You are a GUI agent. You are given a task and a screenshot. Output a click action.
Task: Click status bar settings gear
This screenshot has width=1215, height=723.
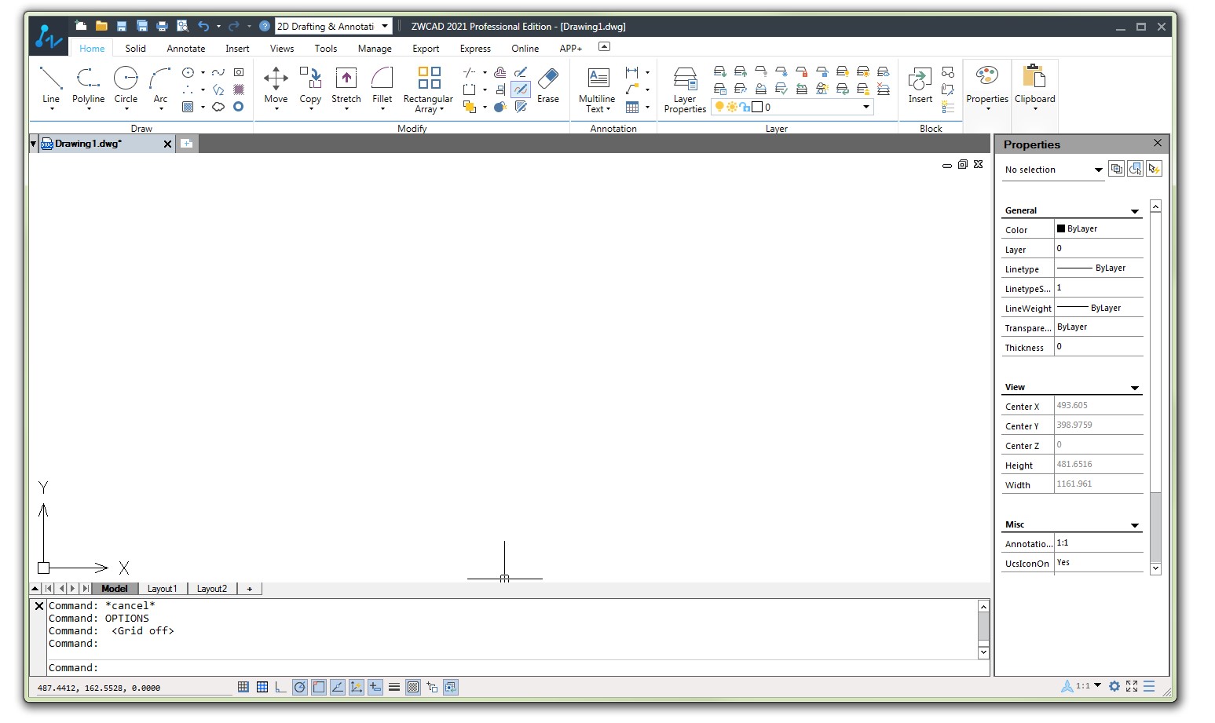(x=1114, y=686)
